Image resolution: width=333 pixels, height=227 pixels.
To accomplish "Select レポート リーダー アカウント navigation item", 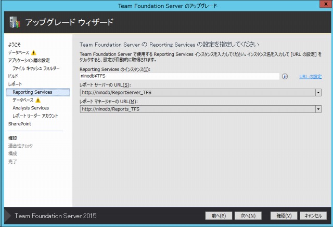I will coord(35,116).
